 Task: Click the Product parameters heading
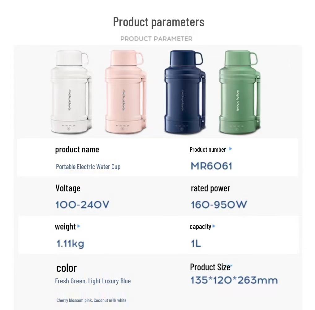click(x=158, y=22)
